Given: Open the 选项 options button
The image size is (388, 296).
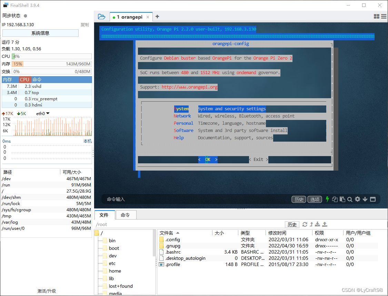Looking at the screenshot, I should [315, 199].
